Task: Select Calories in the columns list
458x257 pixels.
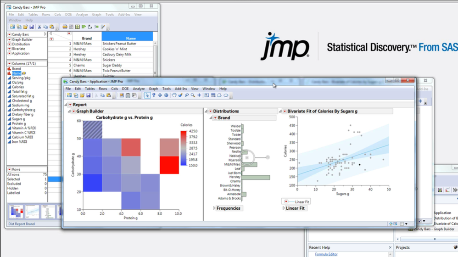Action: (18, 87)
